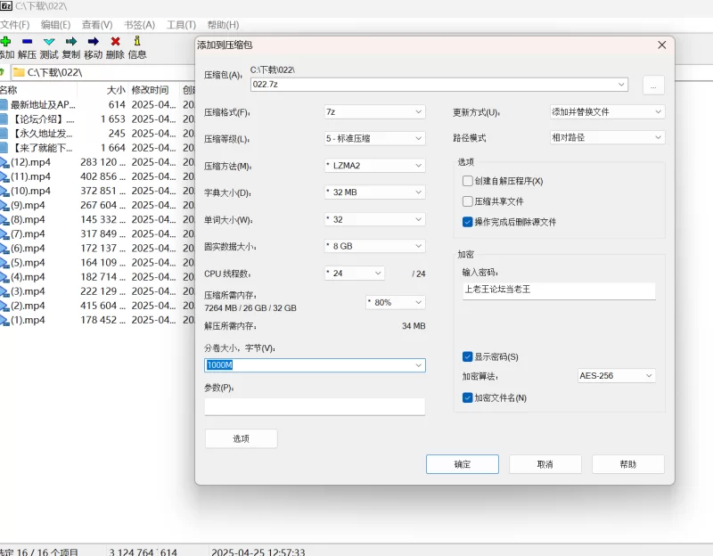Image resolution: width=713 pixels, height=556 pixels.
Task: Open the 压缩格式 7z dropdown
Action: click(x=374, y=112)
